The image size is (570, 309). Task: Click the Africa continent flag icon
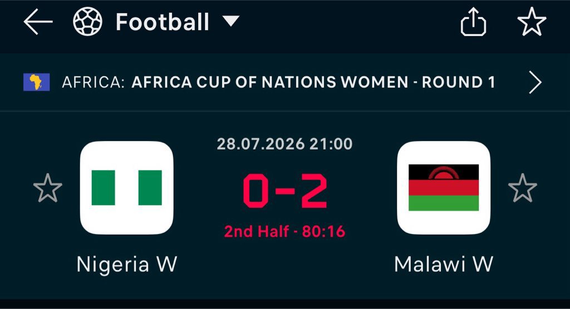(36, 82)
